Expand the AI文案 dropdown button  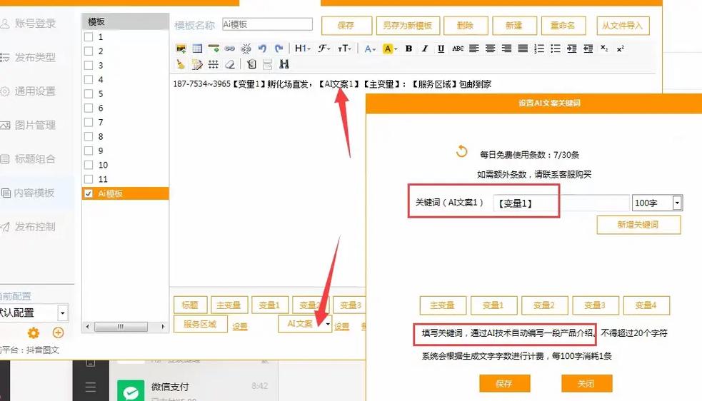tap(329, 323)
